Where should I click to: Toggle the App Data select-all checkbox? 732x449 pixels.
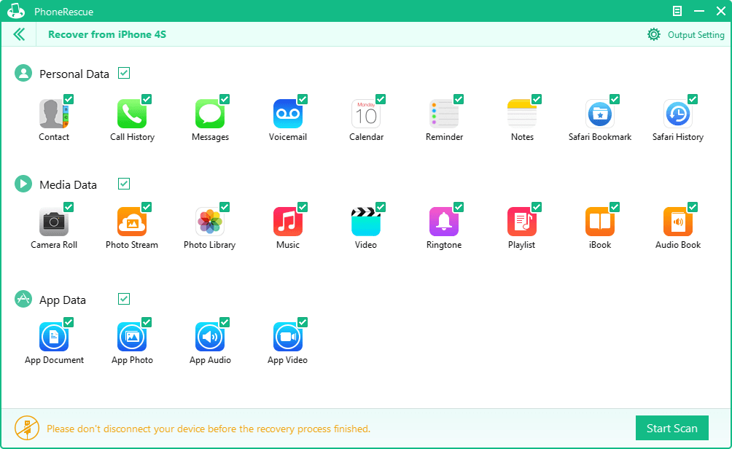(x=124, y=299)
